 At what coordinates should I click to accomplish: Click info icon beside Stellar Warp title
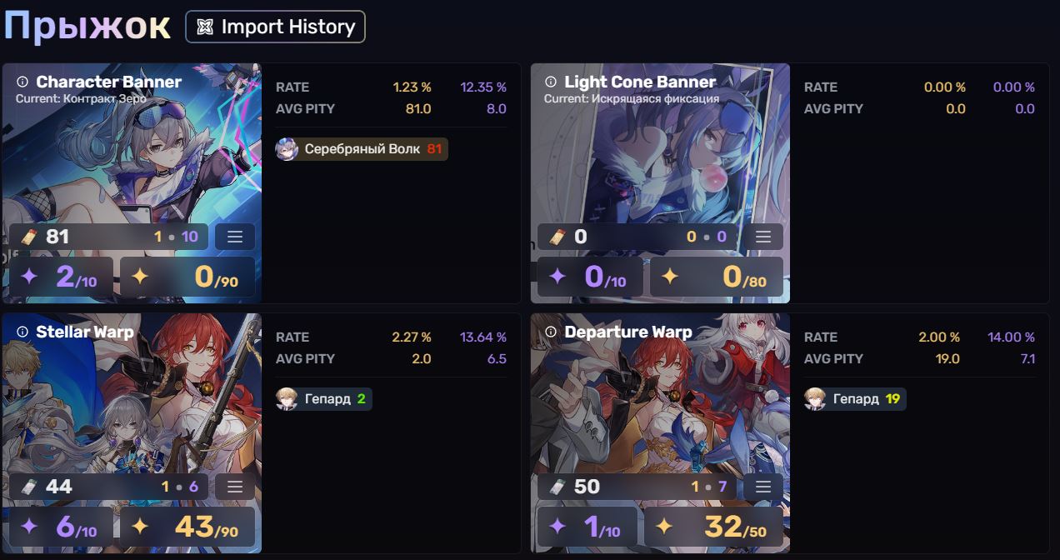pyautogui.click(x=22, y=332)
